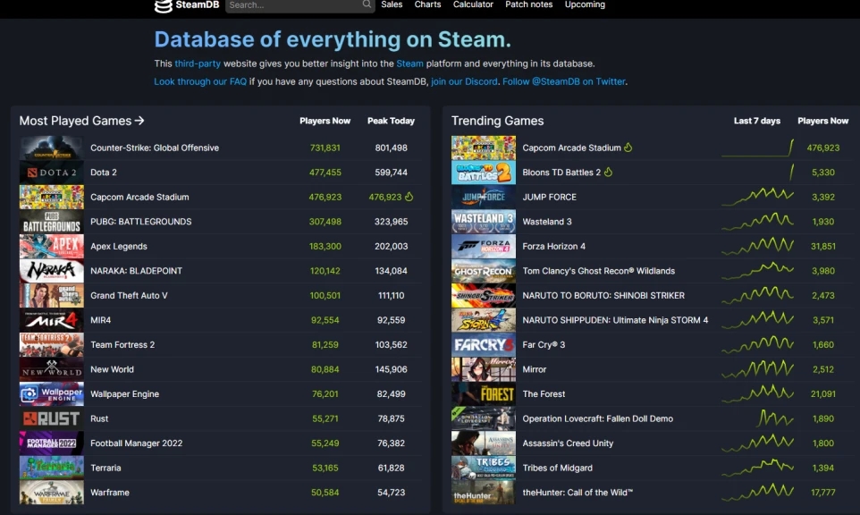Open the Counter-Strike: Global Offensive title link

155,148
